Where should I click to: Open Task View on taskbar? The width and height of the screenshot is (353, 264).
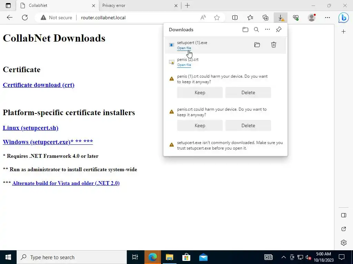tap(135, 257)
